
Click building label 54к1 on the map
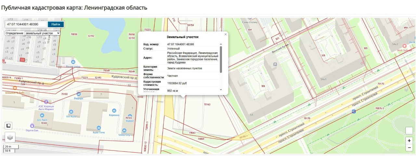click(324, 79)
